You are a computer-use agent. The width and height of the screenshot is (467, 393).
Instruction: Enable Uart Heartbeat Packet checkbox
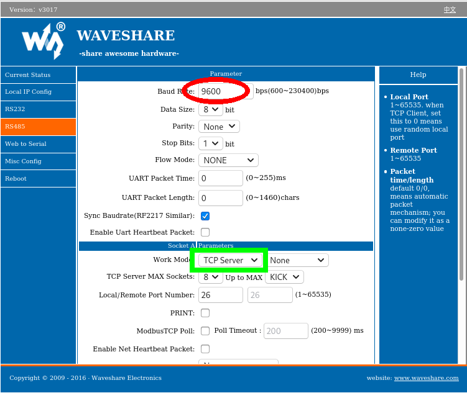click(x=205, y=232)
